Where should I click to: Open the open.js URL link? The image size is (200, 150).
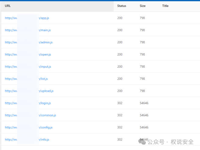click(28, 55)
